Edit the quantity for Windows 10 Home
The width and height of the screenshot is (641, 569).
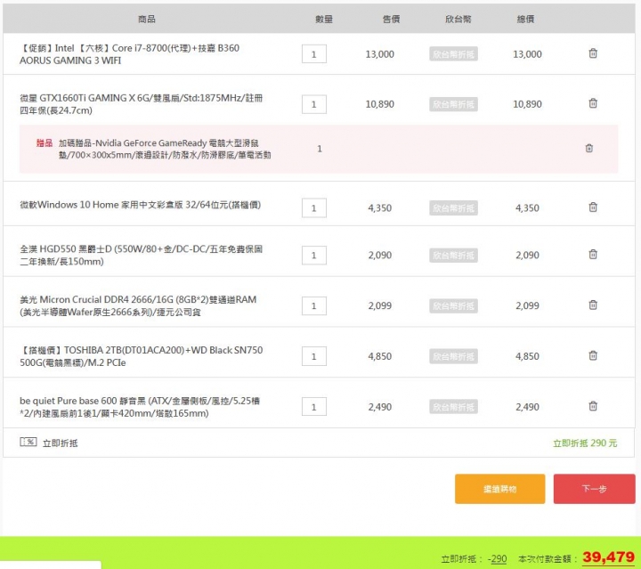[314, 208]
